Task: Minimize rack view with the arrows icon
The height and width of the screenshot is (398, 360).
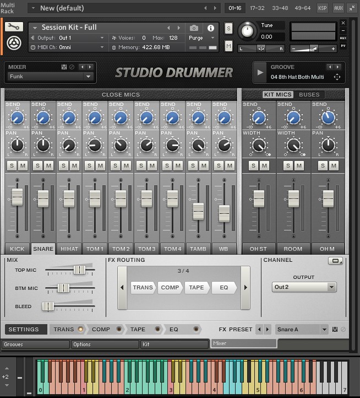Action: pos(352,8)
